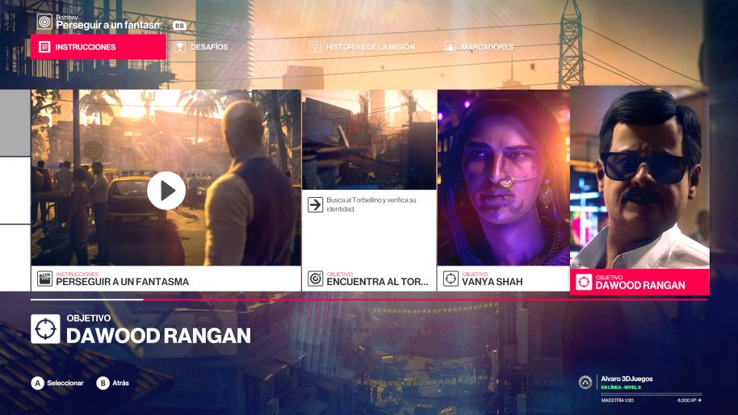This screenshot has height=415, width=738.
Task: Click the Bombay mission target icon
Action: [44, 22]
